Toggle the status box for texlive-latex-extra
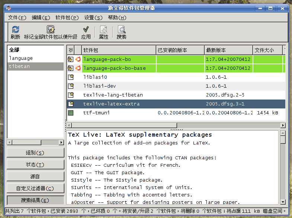This screenshot has height=218, width=292. [71, 104]
